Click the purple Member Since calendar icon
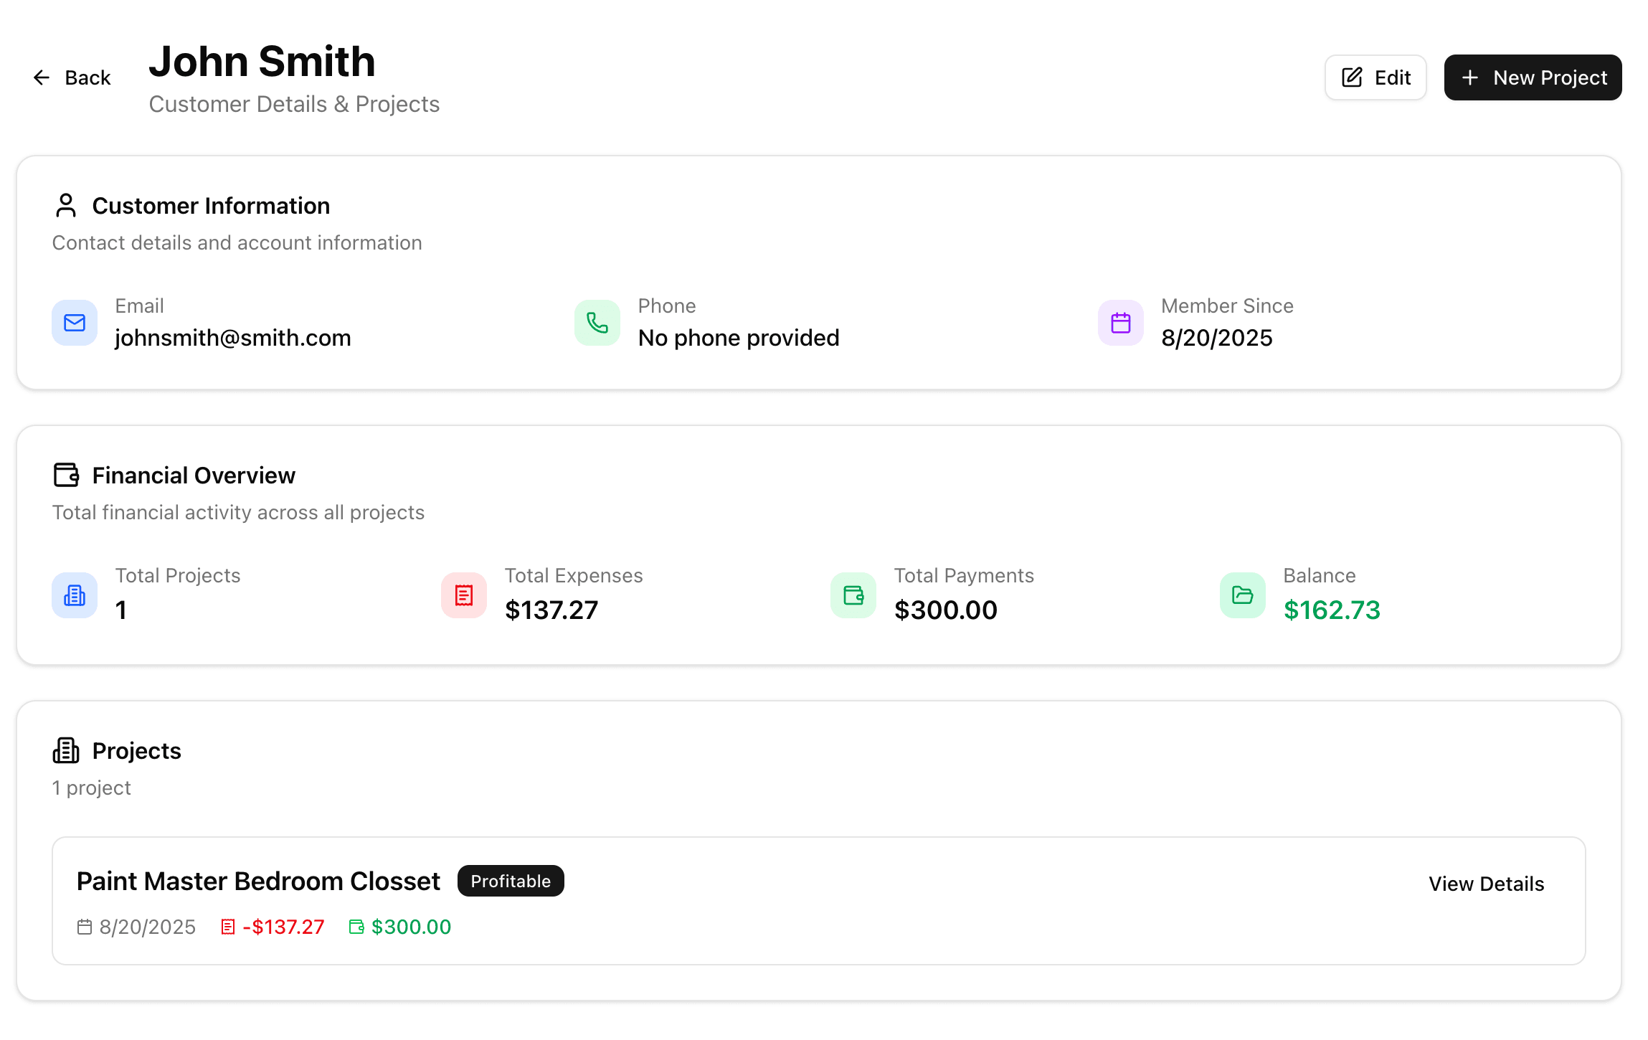Screen dimensions: 1648x1040 tap(1121, 323)
